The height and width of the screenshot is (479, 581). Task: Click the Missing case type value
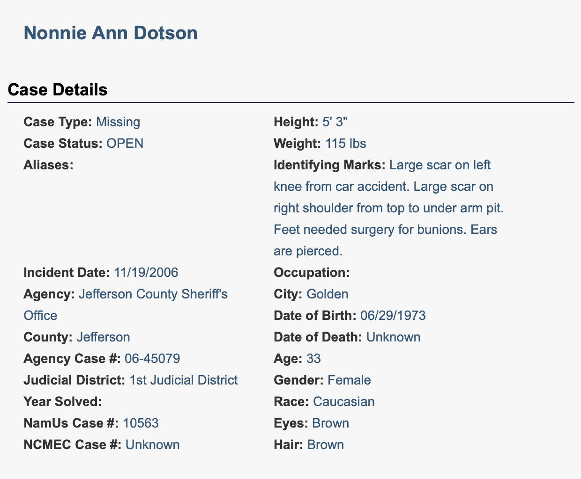pyautogui.click(x=118, y=122)
